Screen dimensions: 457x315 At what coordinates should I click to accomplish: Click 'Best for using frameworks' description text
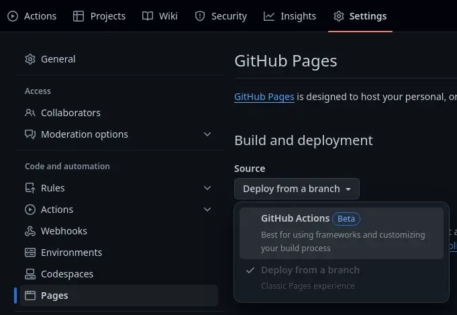coord(343,242)
